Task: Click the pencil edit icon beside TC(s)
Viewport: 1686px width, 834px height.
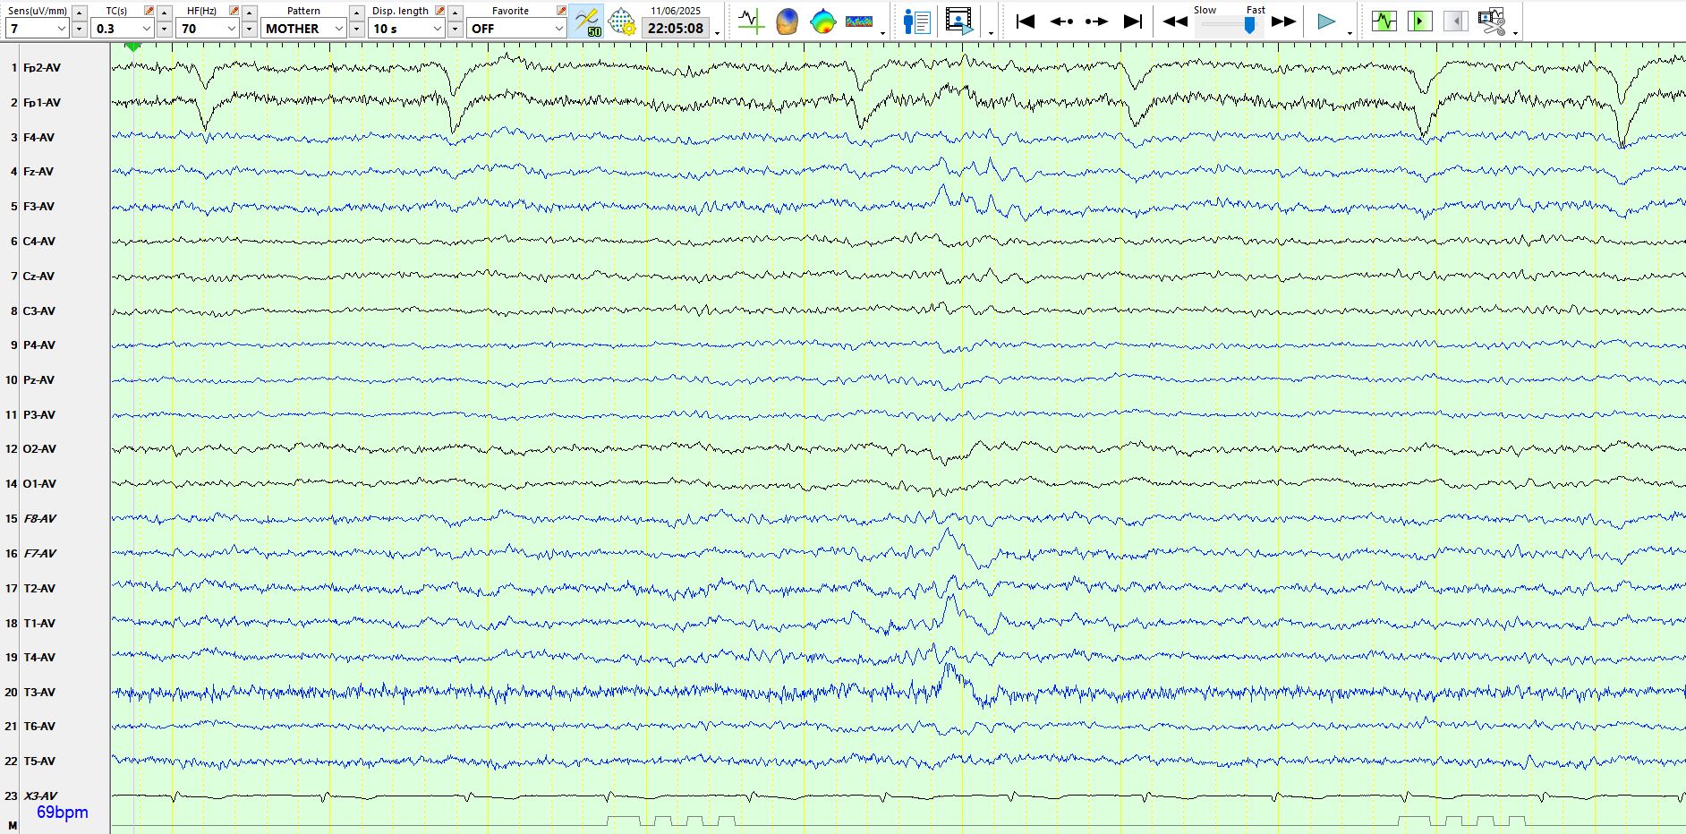Action: [x=149, y=11]
